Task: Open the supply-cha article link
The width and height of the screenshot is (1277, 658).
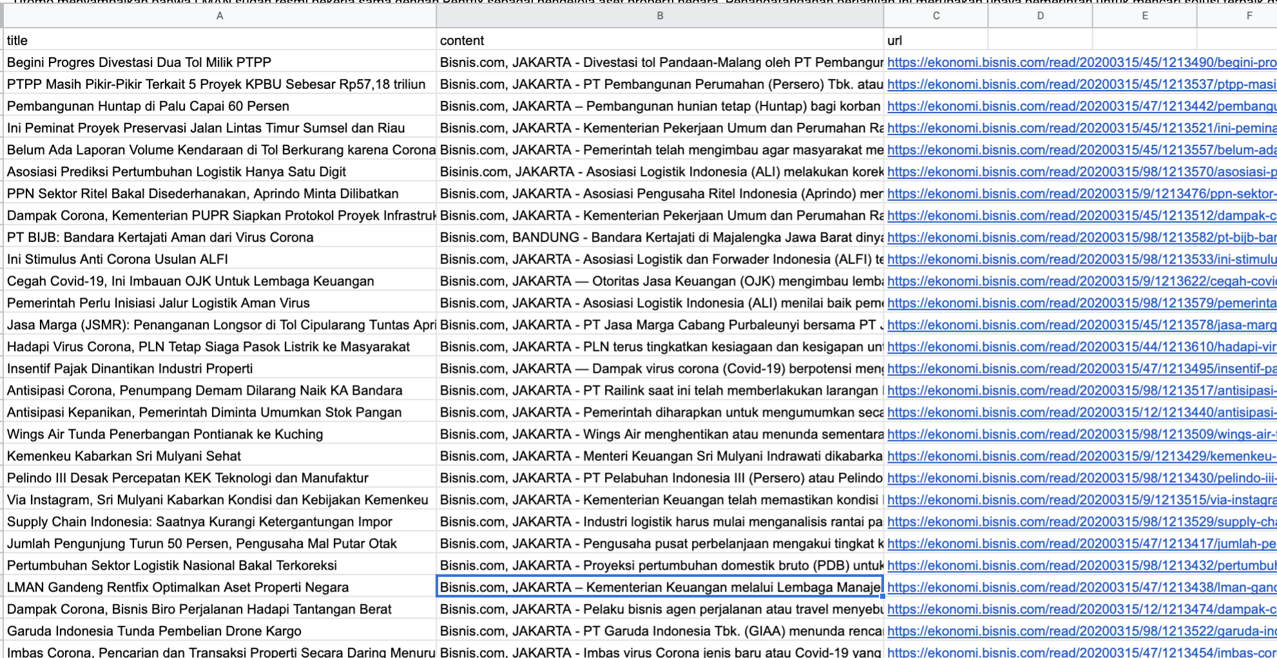Action: click(x=1082, y=522)
